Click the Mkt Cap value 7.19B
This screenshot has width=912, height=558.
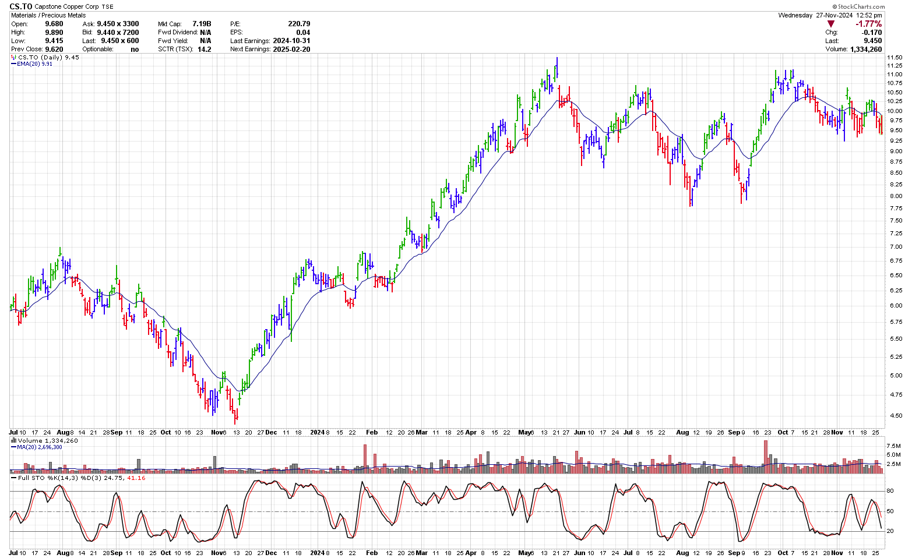(x=202, y=24)
